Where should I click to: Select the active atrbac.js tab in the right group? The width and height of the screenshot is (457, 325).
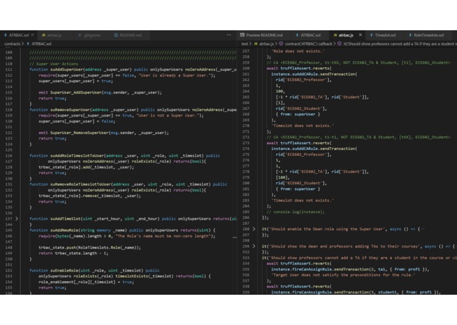(x=346, y=35)
